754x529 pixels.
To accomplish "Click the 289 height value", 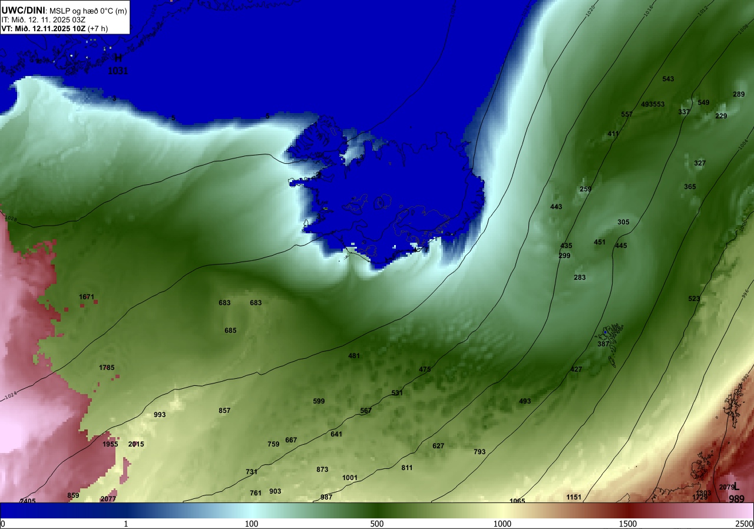I will [x=739, y=95].
